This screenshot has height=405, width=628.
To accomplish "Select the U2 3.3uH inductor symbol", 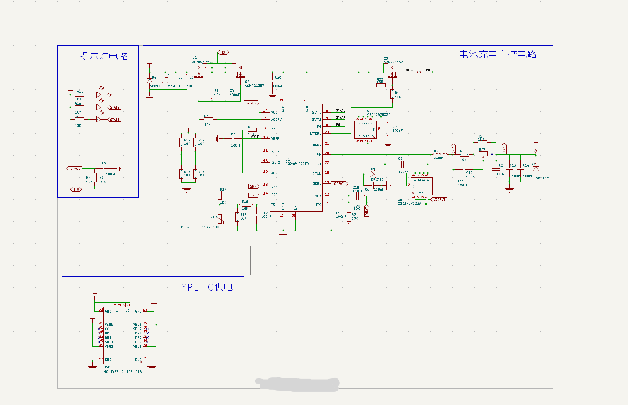I will tap(440, 154).
